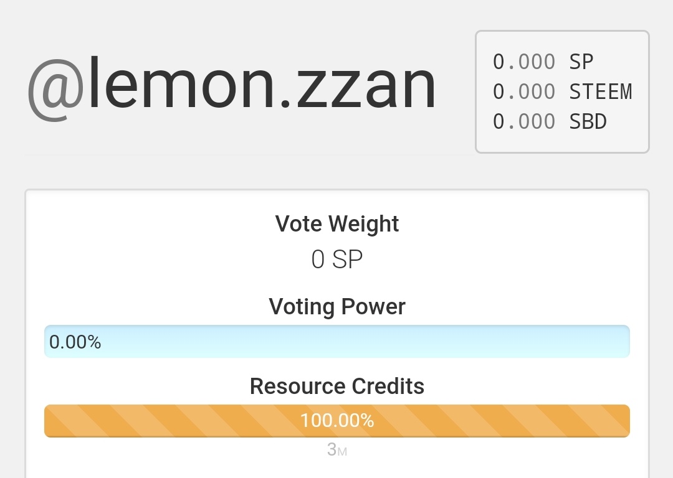The image size is (673, 478).
Task: Click the STEEM label in balances box
Action: pos(601,92)
